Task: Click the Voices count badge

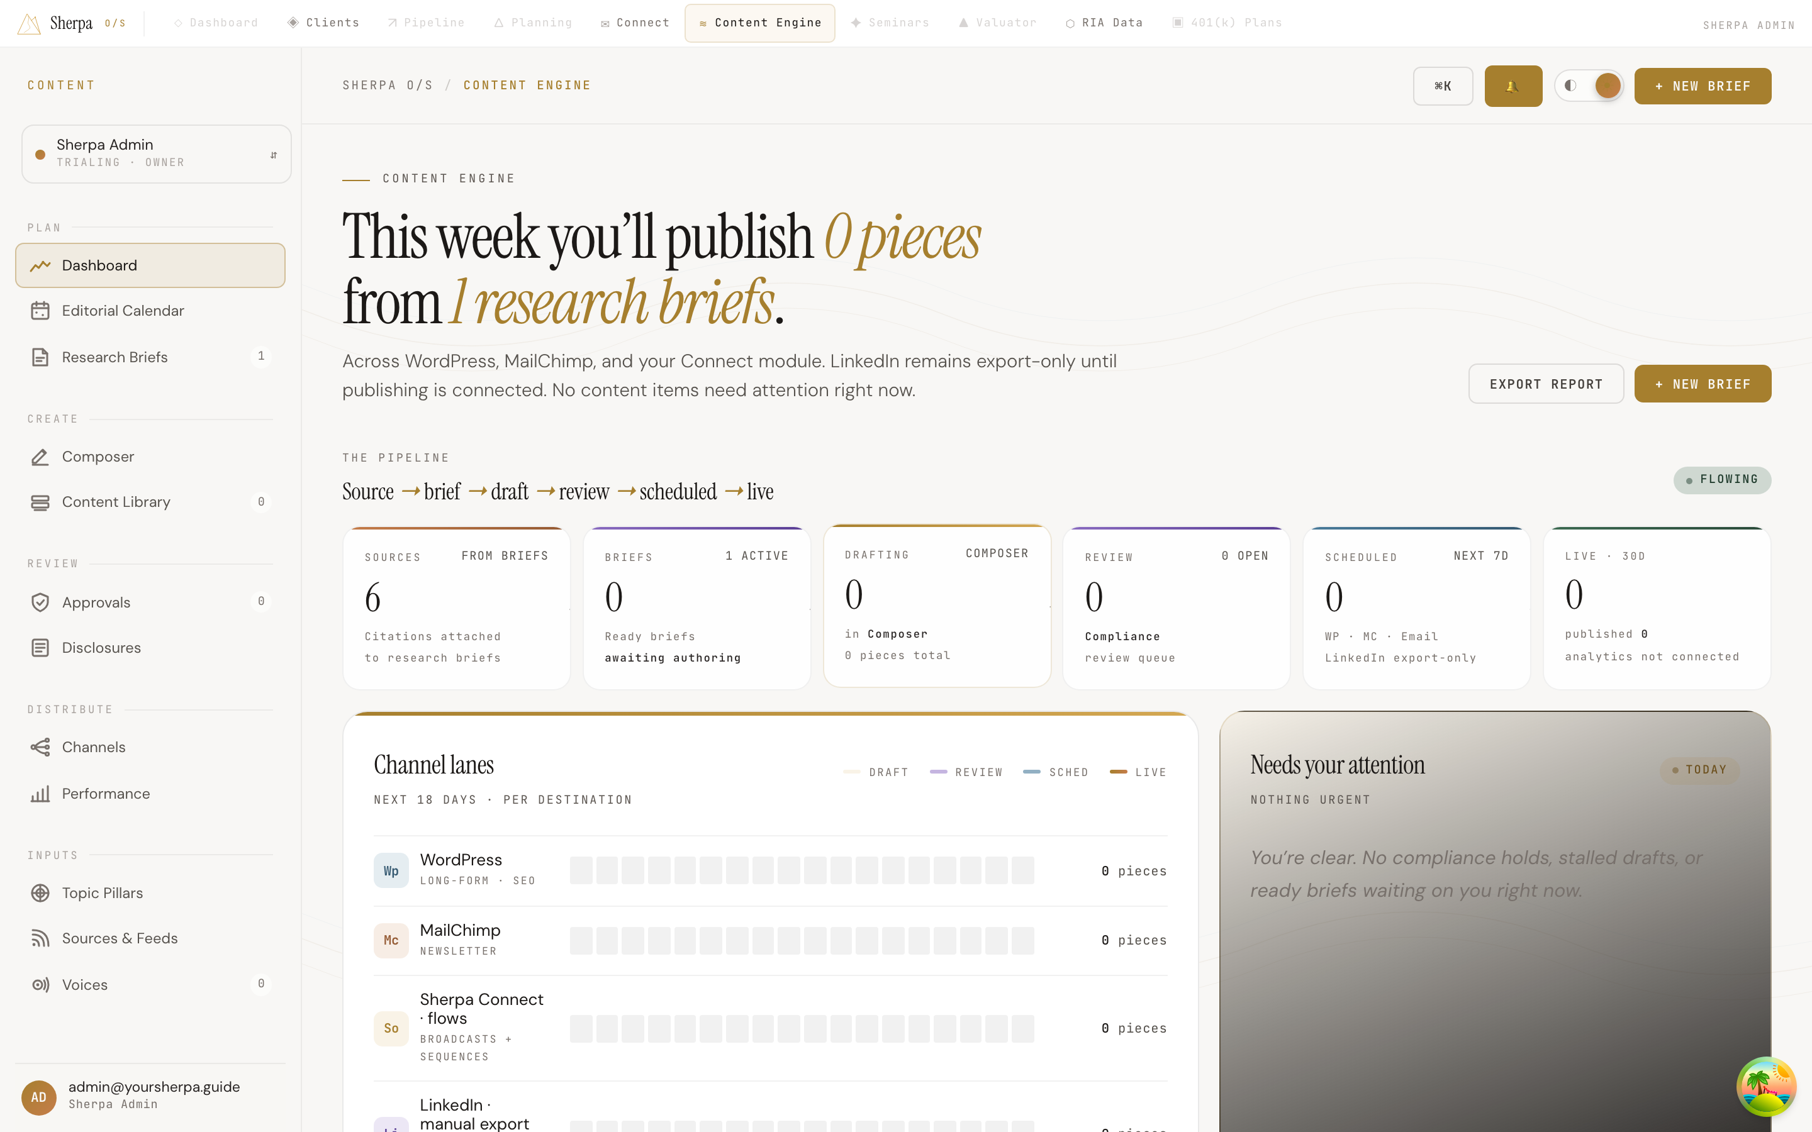Action: click(x=261, y=984)
